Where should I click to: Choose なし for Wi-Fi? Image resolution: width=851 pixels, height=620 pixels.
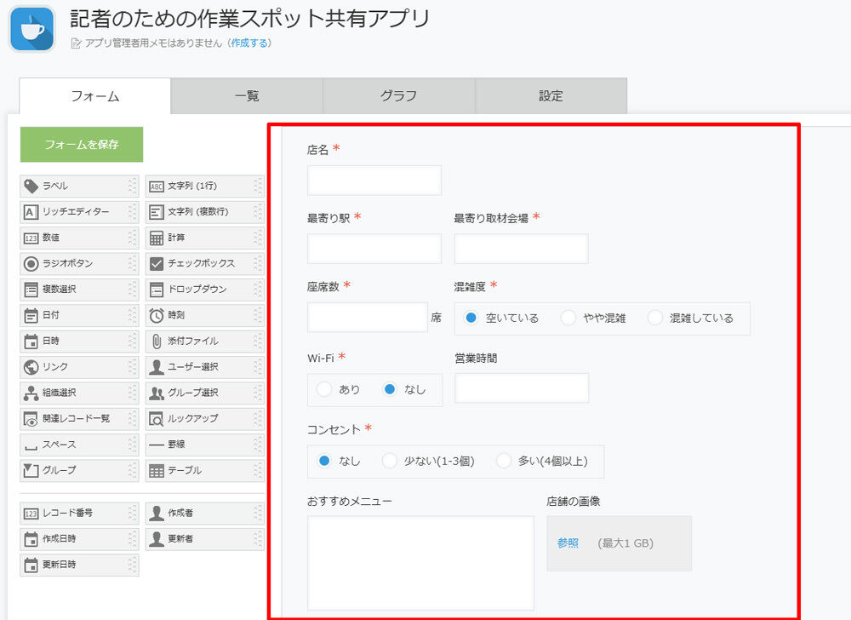389,389
